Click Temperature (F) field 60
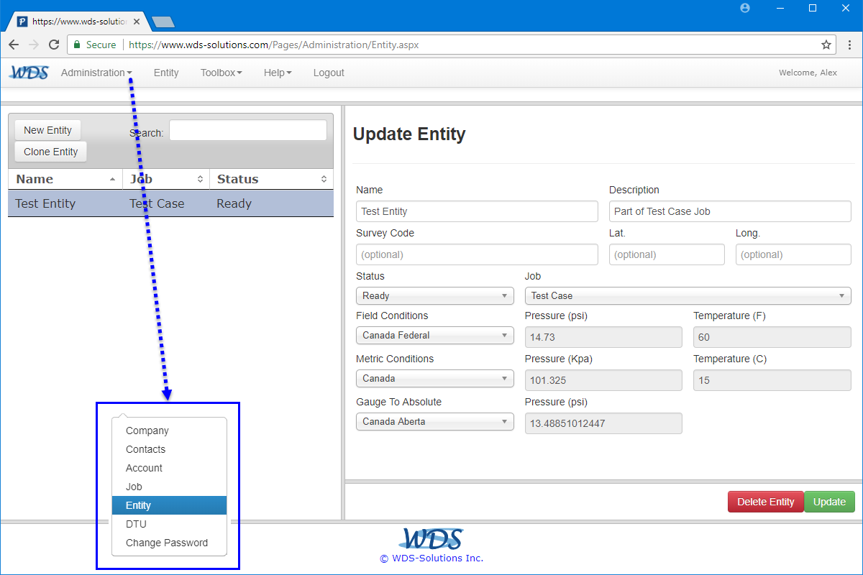The width and height of the screenshot is (863, 575). click(772, 337)
